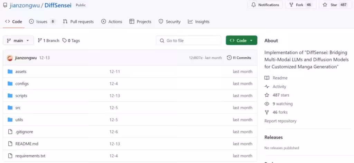The height and width of the screenshot is (163, 354).
Task: Click the jianzongwu avatar image
Action: [10, 58]
